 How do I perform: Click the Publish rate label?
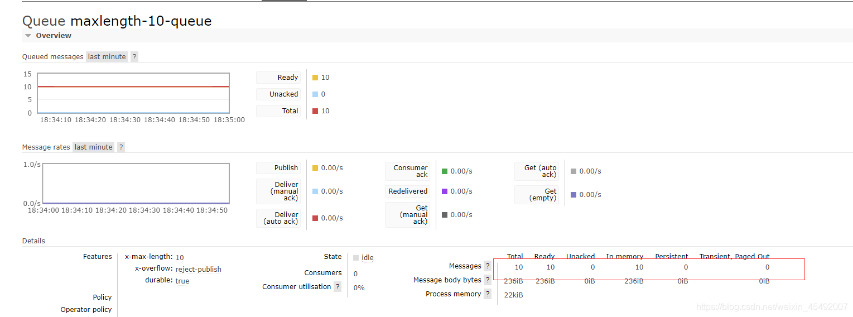(x=278, y=168)
